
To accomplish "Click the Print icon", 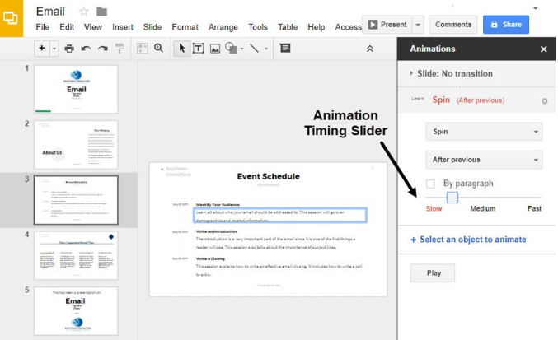I will click(69, 49).
